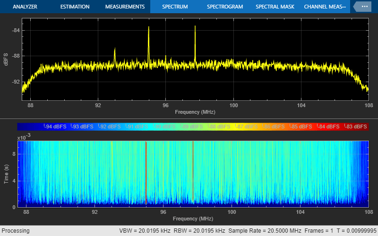Select the Measurements tab

(x=125, y=7)
